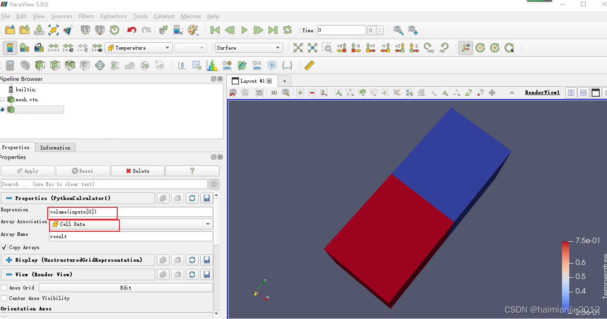Apply the Programmable Filter braces icon
Viewport: 607px width, 319px height.
pyautogui.click(x=287, y=65)
